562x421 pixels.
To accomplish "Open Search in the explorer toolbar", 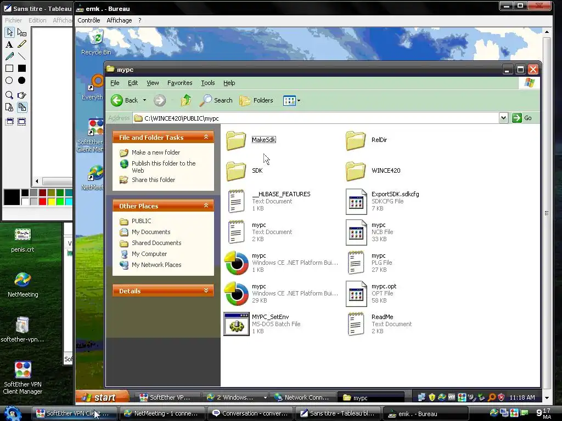I will [x=216, y=100].
